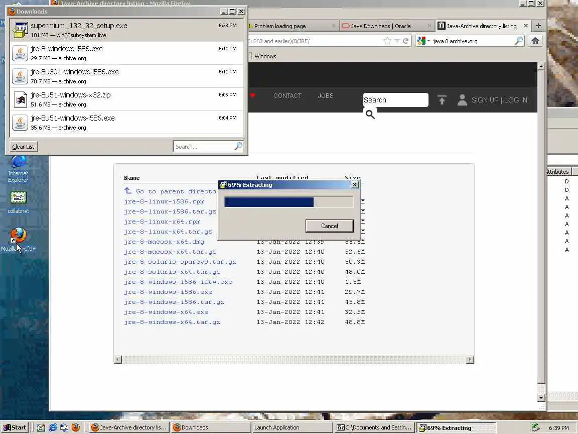
Task: Click Show Desktop quick launch icon
Action: (x=41, y=427)
